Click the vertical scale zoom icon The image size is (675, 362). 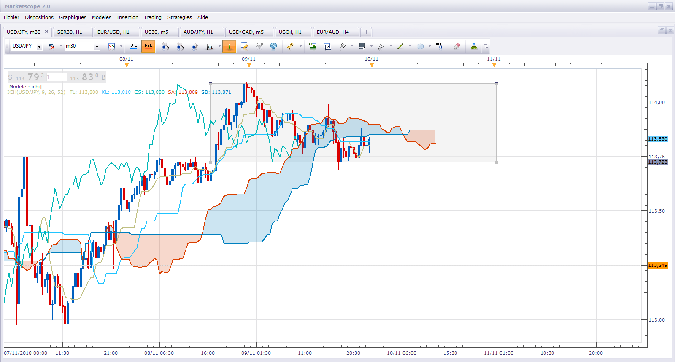(210, 46)
